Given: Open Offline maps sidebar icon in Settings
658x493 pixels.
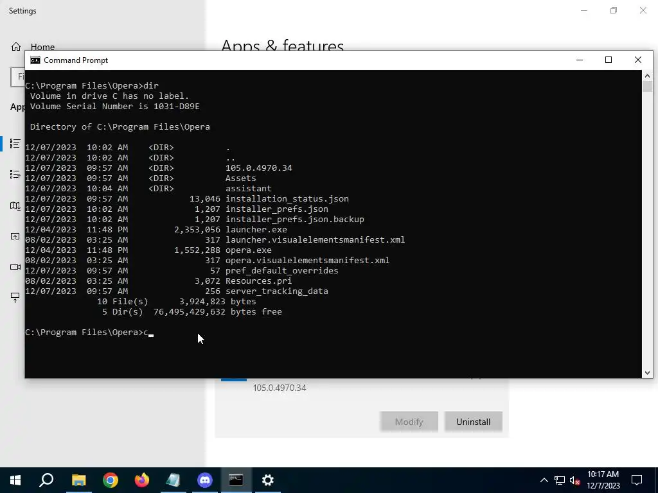Looking at the screenshot, I should (x=15, y=205).
